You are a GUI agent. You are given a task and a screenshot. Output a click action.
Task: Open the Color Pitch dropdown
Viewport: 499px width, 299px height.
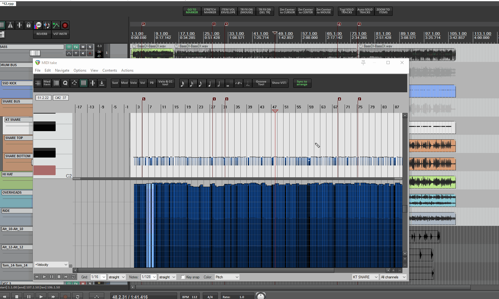[x=227, y=277]
